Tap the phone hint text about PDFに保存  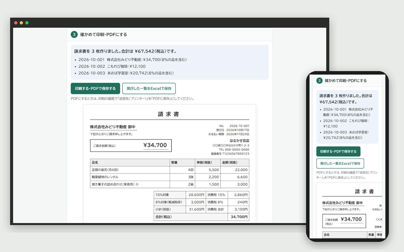347,175
